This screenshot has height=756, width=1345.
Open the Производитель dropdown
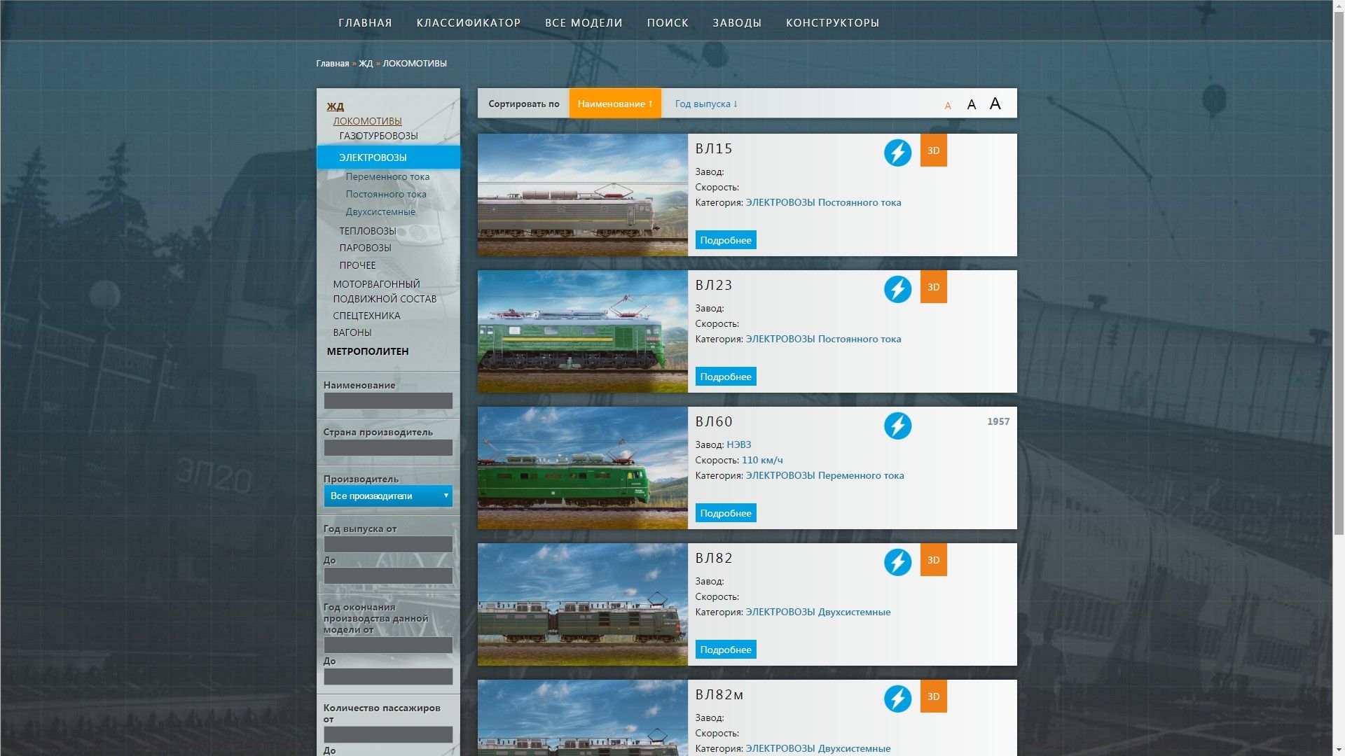click(388, 496)
